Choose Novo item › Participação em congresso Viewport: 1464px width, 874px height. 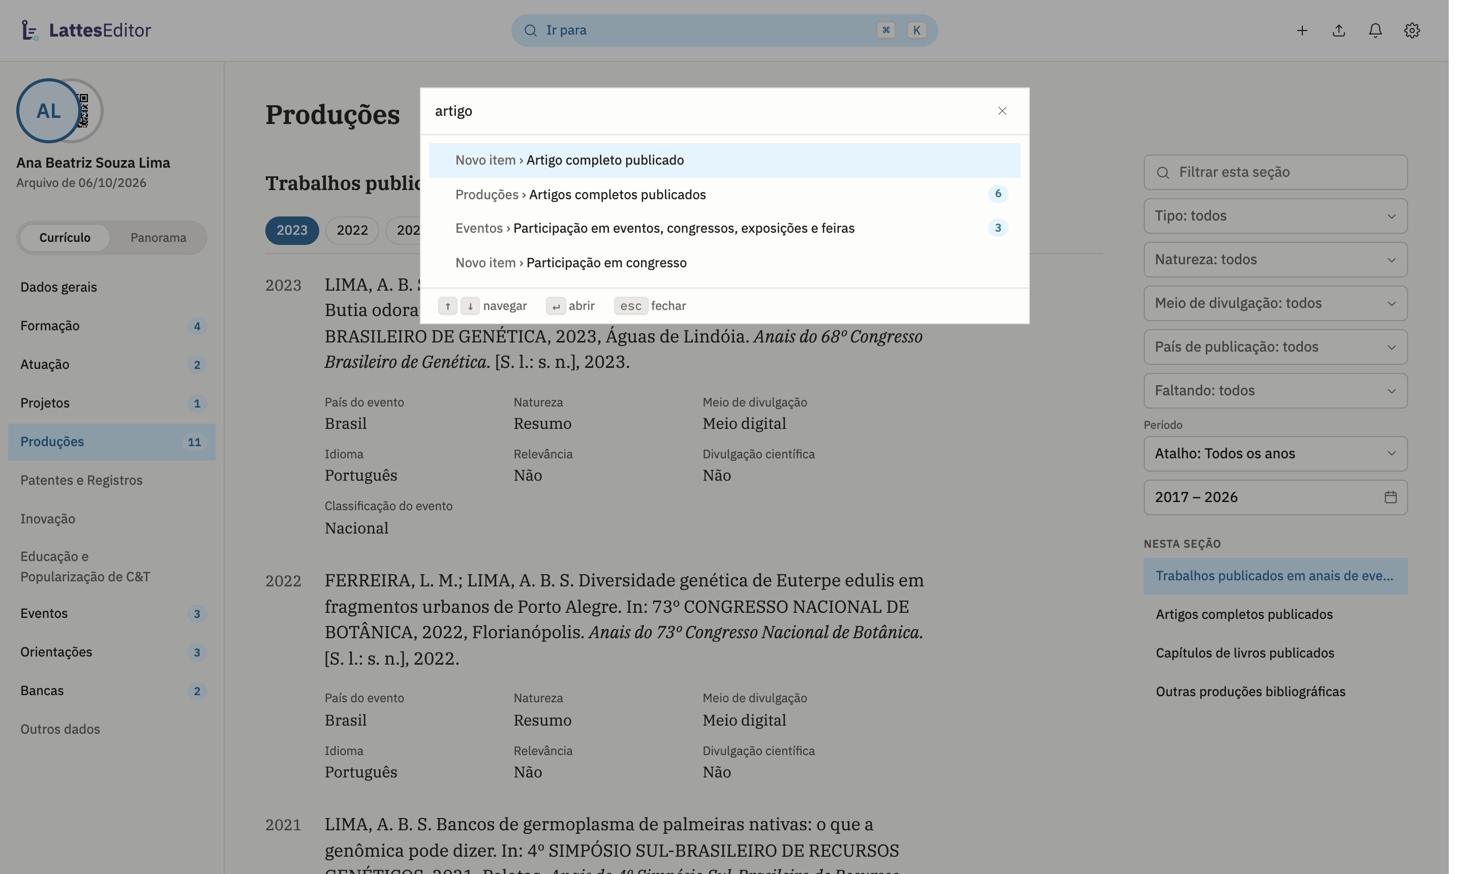click(724, 263)
